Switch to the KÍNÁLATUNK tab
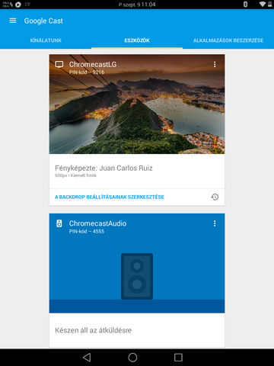Image resolution: width=274 pixels, height=366 pixels. coord(46,40)
